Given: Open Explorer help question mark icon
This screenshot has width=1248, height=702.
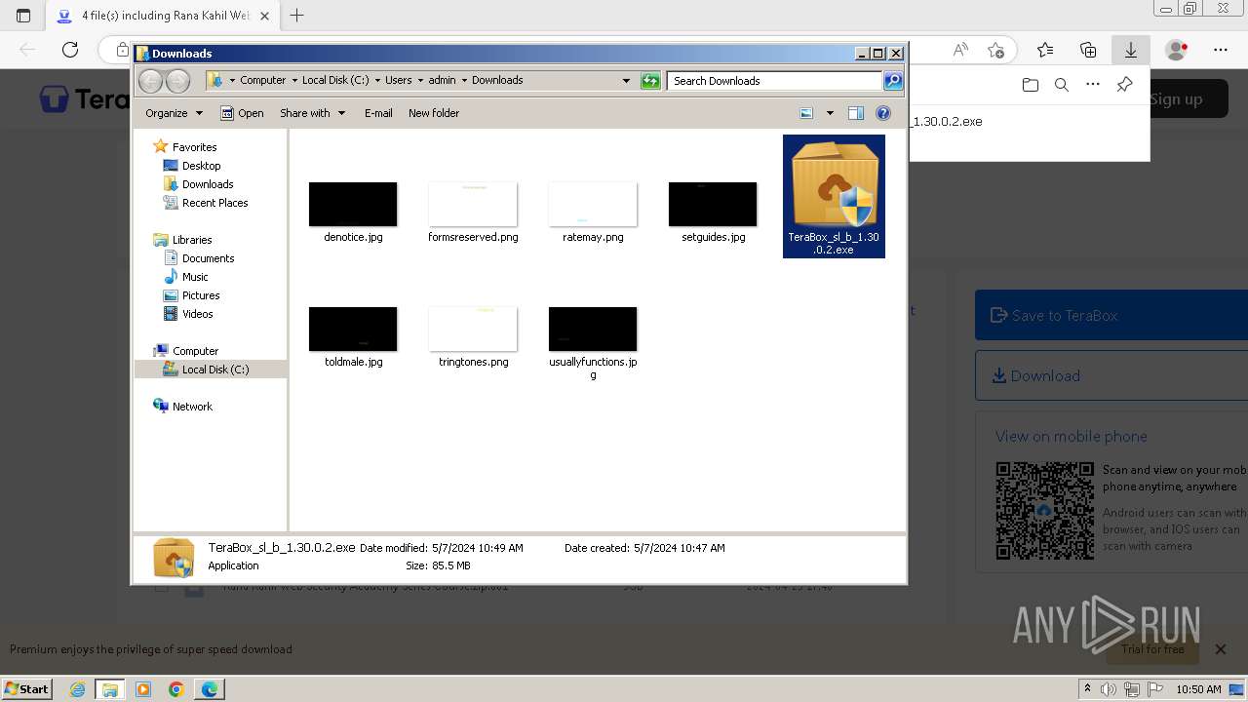Looking at the screenshot, I should [x=883, y=113].
